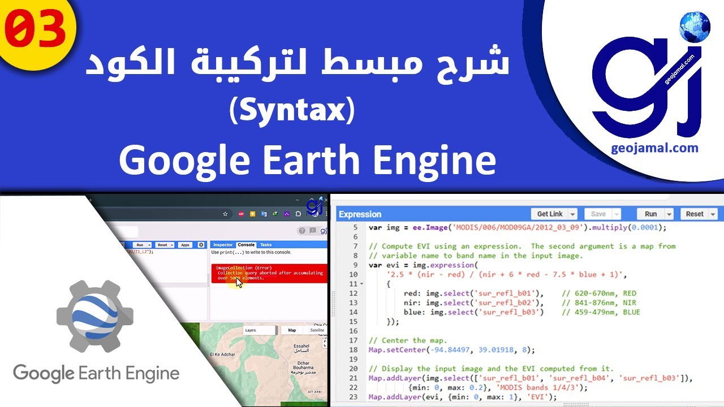This screenshot has width=724, height=407.
Task: Click the yellow extension icon next to ABP
Action: [x=252, y=214]
